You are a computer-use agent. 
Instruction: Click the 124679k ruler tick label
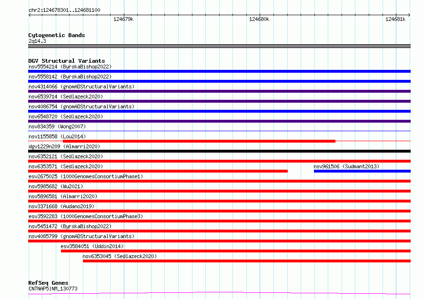[x=123, y=19]
